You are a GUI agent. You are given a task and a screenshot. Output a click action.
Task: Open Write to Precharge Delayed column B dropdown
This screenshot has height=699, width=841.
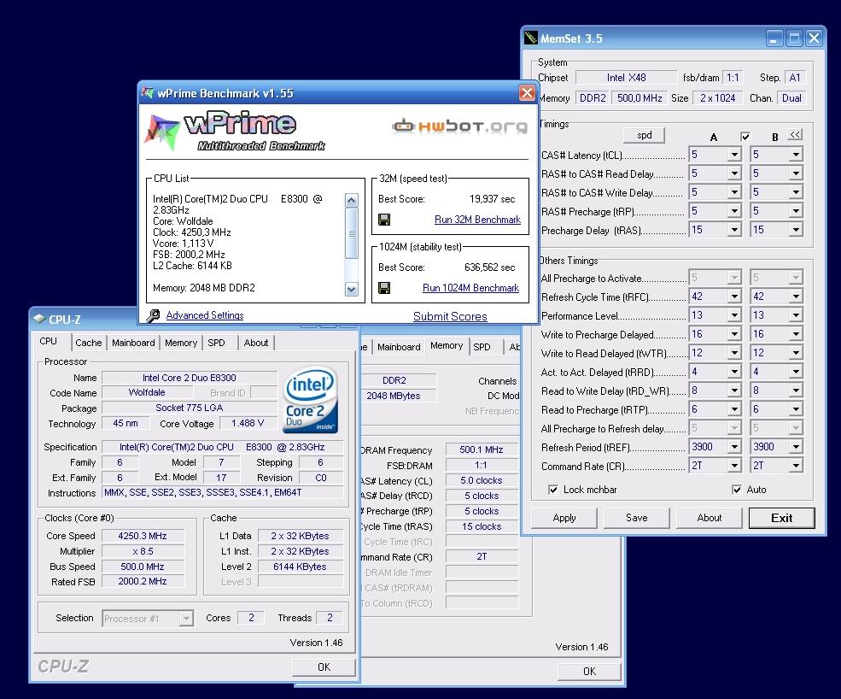tap(796, 334)
